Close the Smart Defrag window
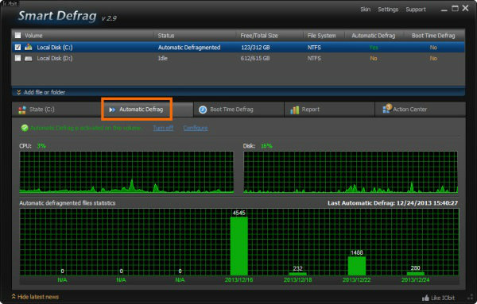 (465, 8)
